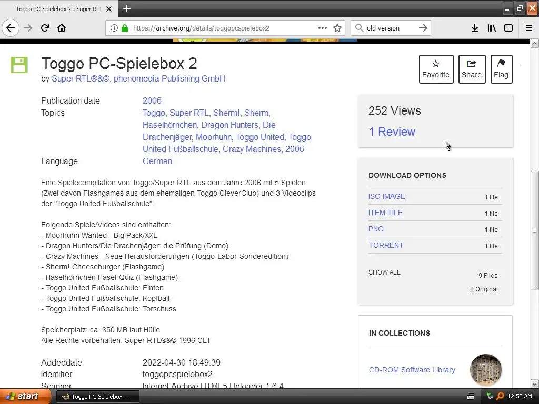The height and width of the screenshot is (404, 539).
Task: Open the 1 Review link
Action: point(392,132)
